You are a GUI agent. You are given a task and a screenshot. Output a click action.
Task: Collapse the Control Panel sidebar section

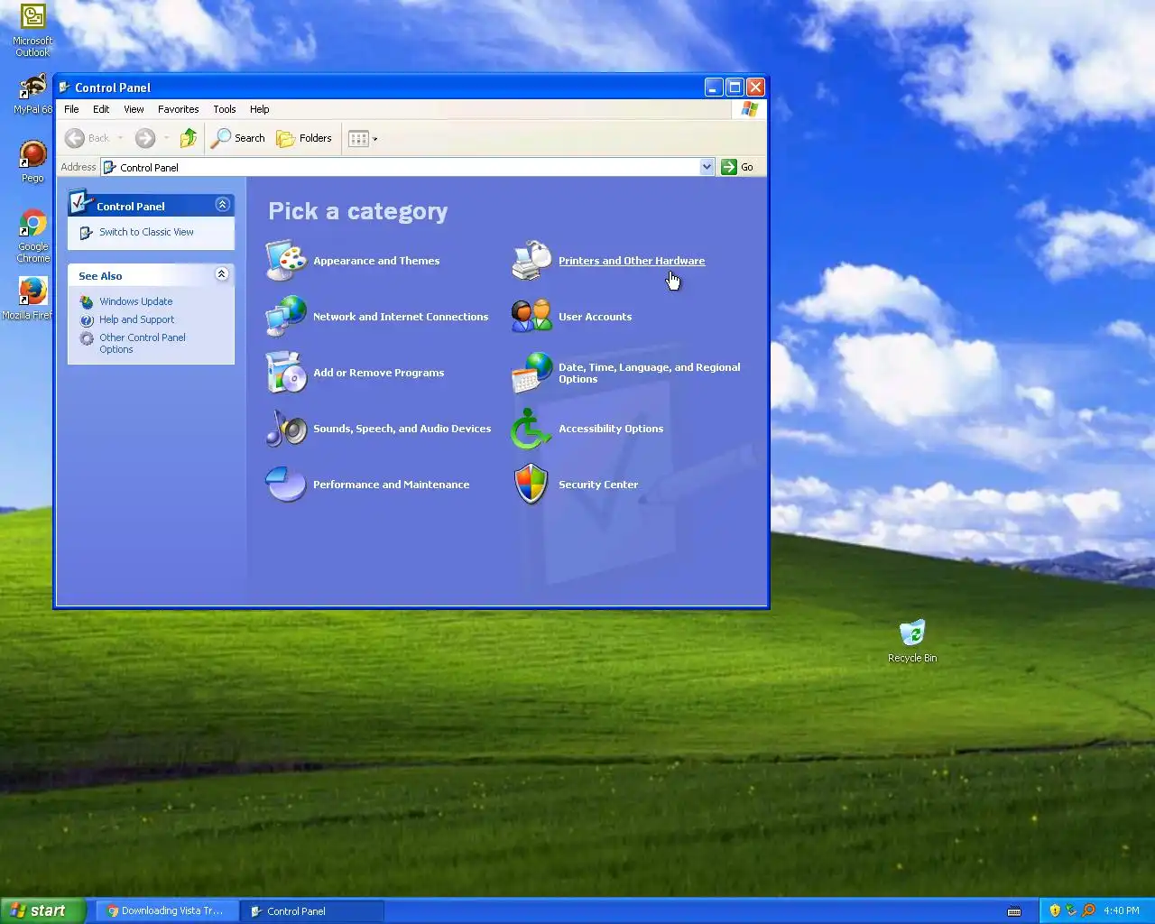pyautogui.click(x=222, y=205)
